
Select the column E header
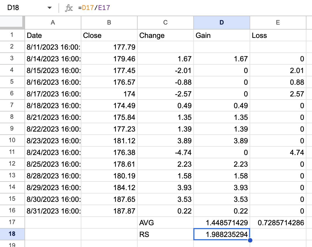278,23
